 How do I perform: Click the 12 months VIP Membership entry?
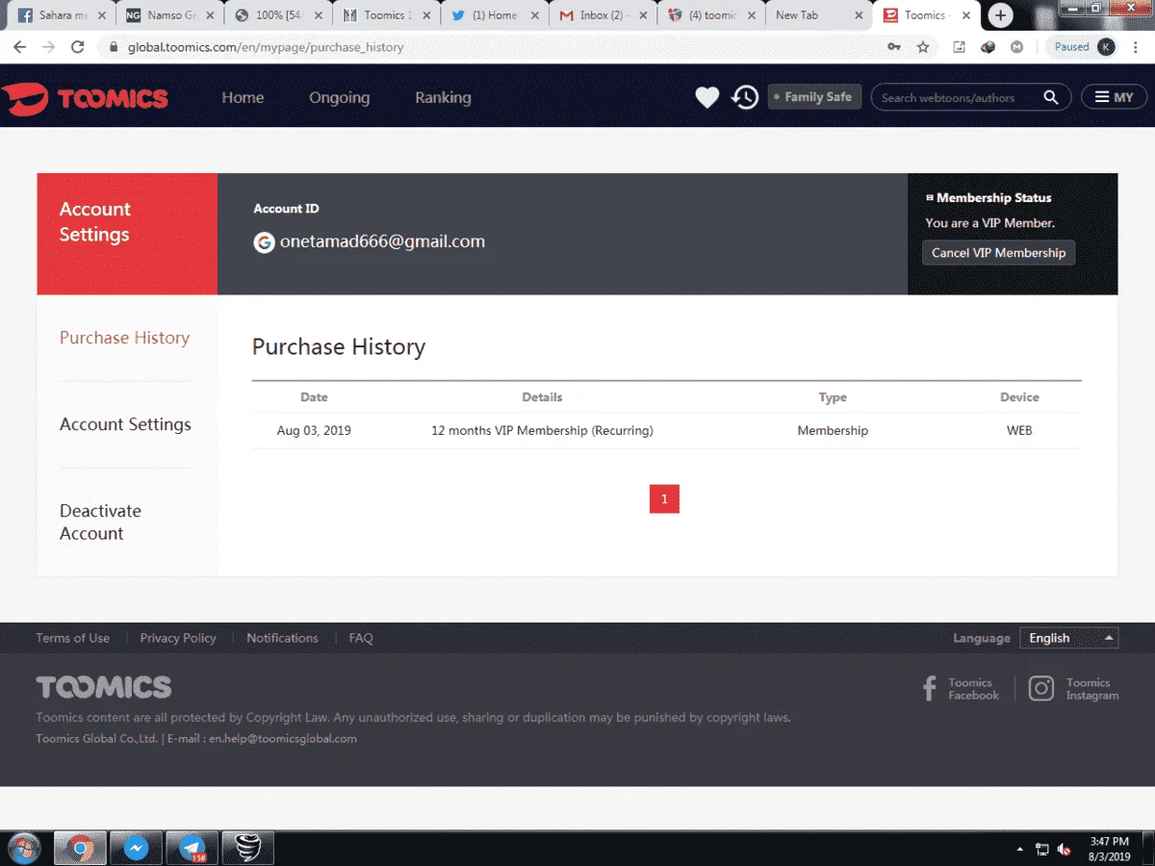click(x=542, y=431)
